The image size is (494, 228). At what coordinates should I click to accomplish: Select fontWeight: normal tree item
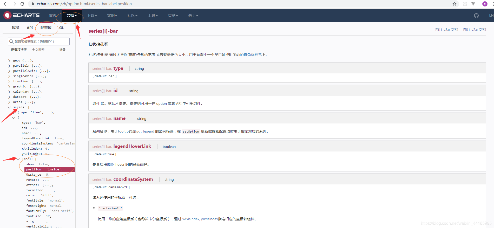pos(44,206)
